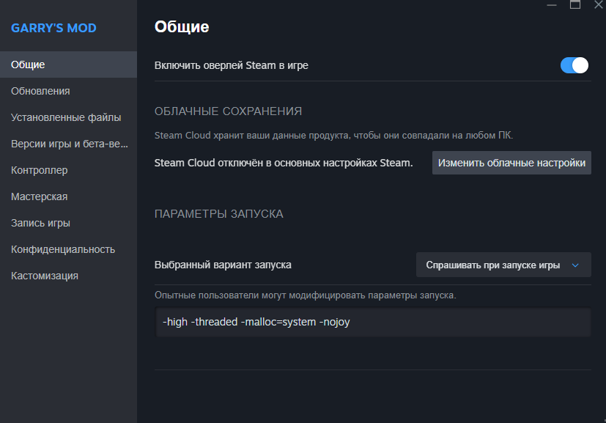606x423 pixels.
Task: Switch to the Контроллер settings
Action: click(68, 170)
